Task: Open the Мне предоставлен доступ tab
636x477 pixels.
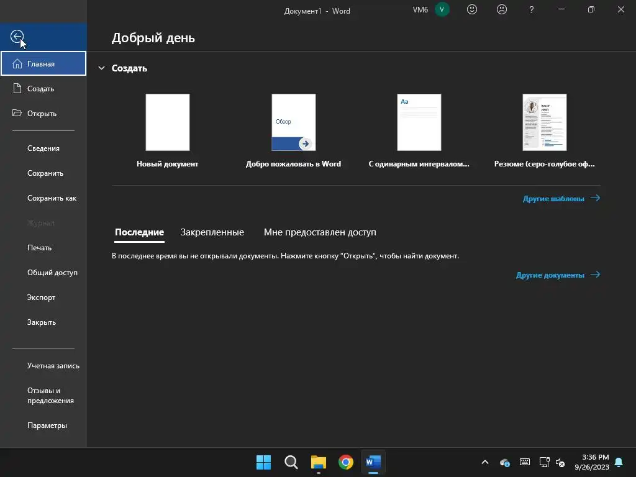Action: (x=320, y=232)
